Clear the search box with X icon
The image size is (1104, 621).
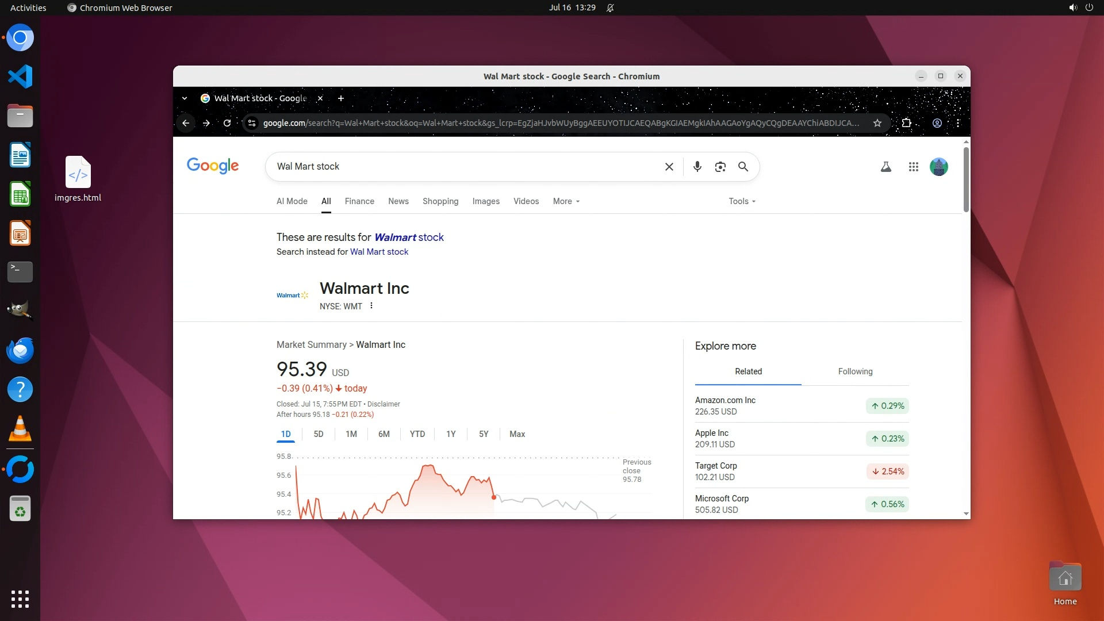(669, 167)
